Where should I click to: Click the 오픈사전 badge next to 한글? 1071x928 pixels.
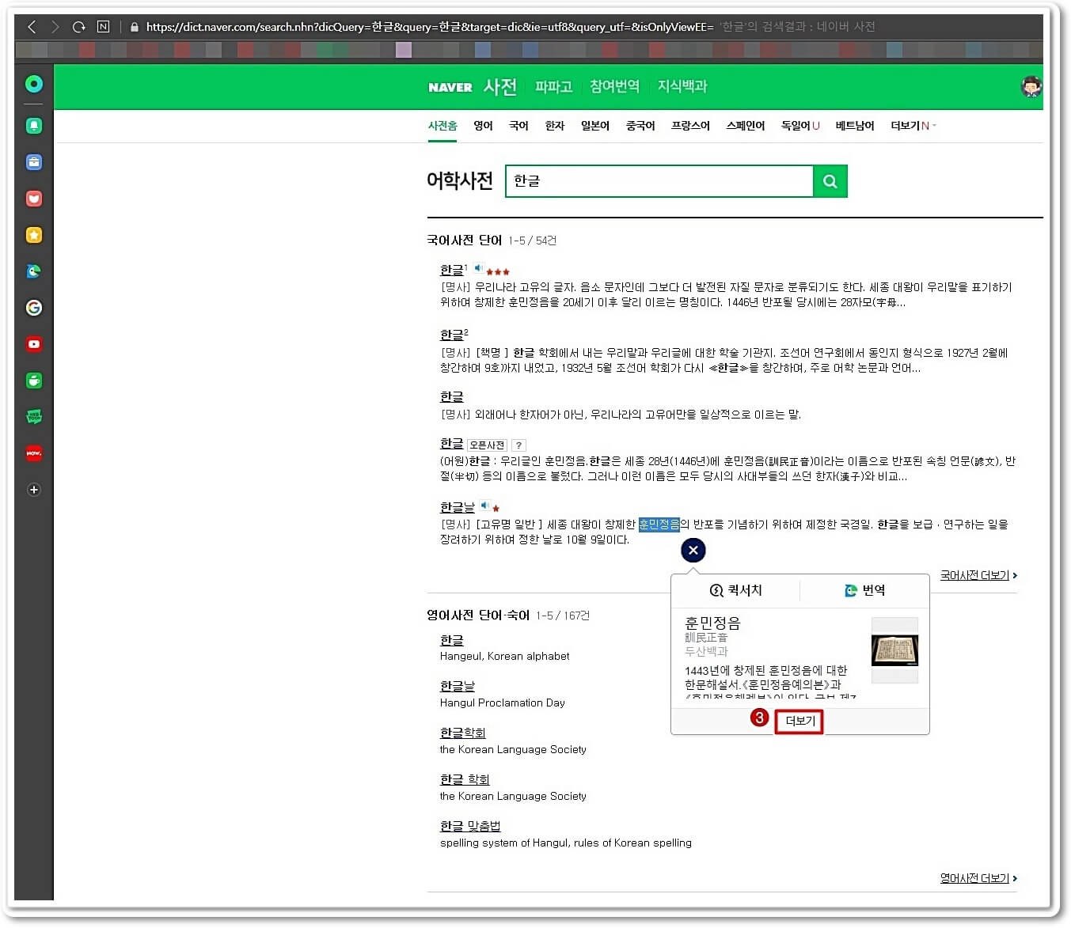(487, 445)
